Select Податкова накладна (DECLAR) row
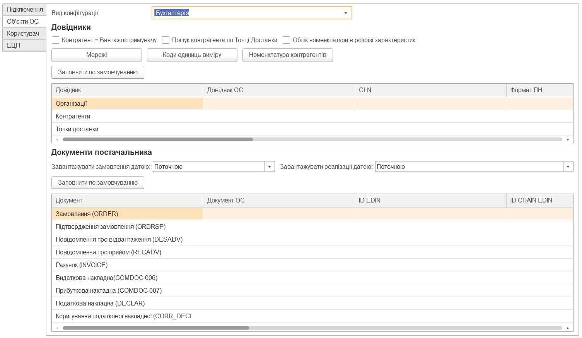Image resolution: width=582 pixels, height=338 pixels. pos(312,303)
